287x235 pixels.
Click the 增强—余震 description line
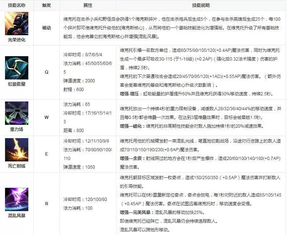pyautogui.click(x=200, y=162)
